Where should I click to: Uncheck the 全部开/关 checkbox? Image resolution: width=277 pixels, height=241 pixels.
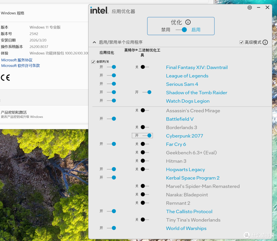point(93,62)
